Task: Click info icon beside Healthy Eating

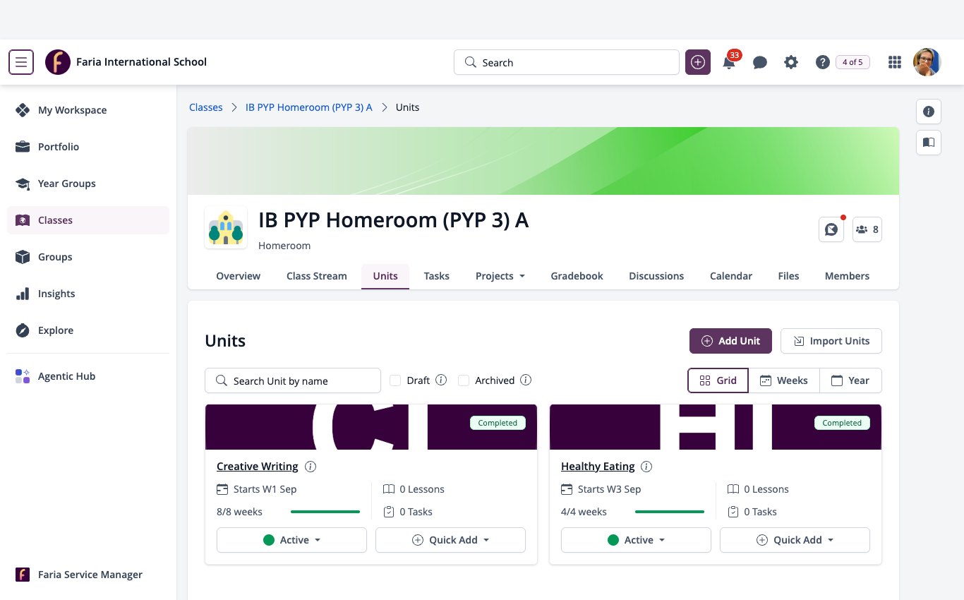Action: click(x=646, y=467)
